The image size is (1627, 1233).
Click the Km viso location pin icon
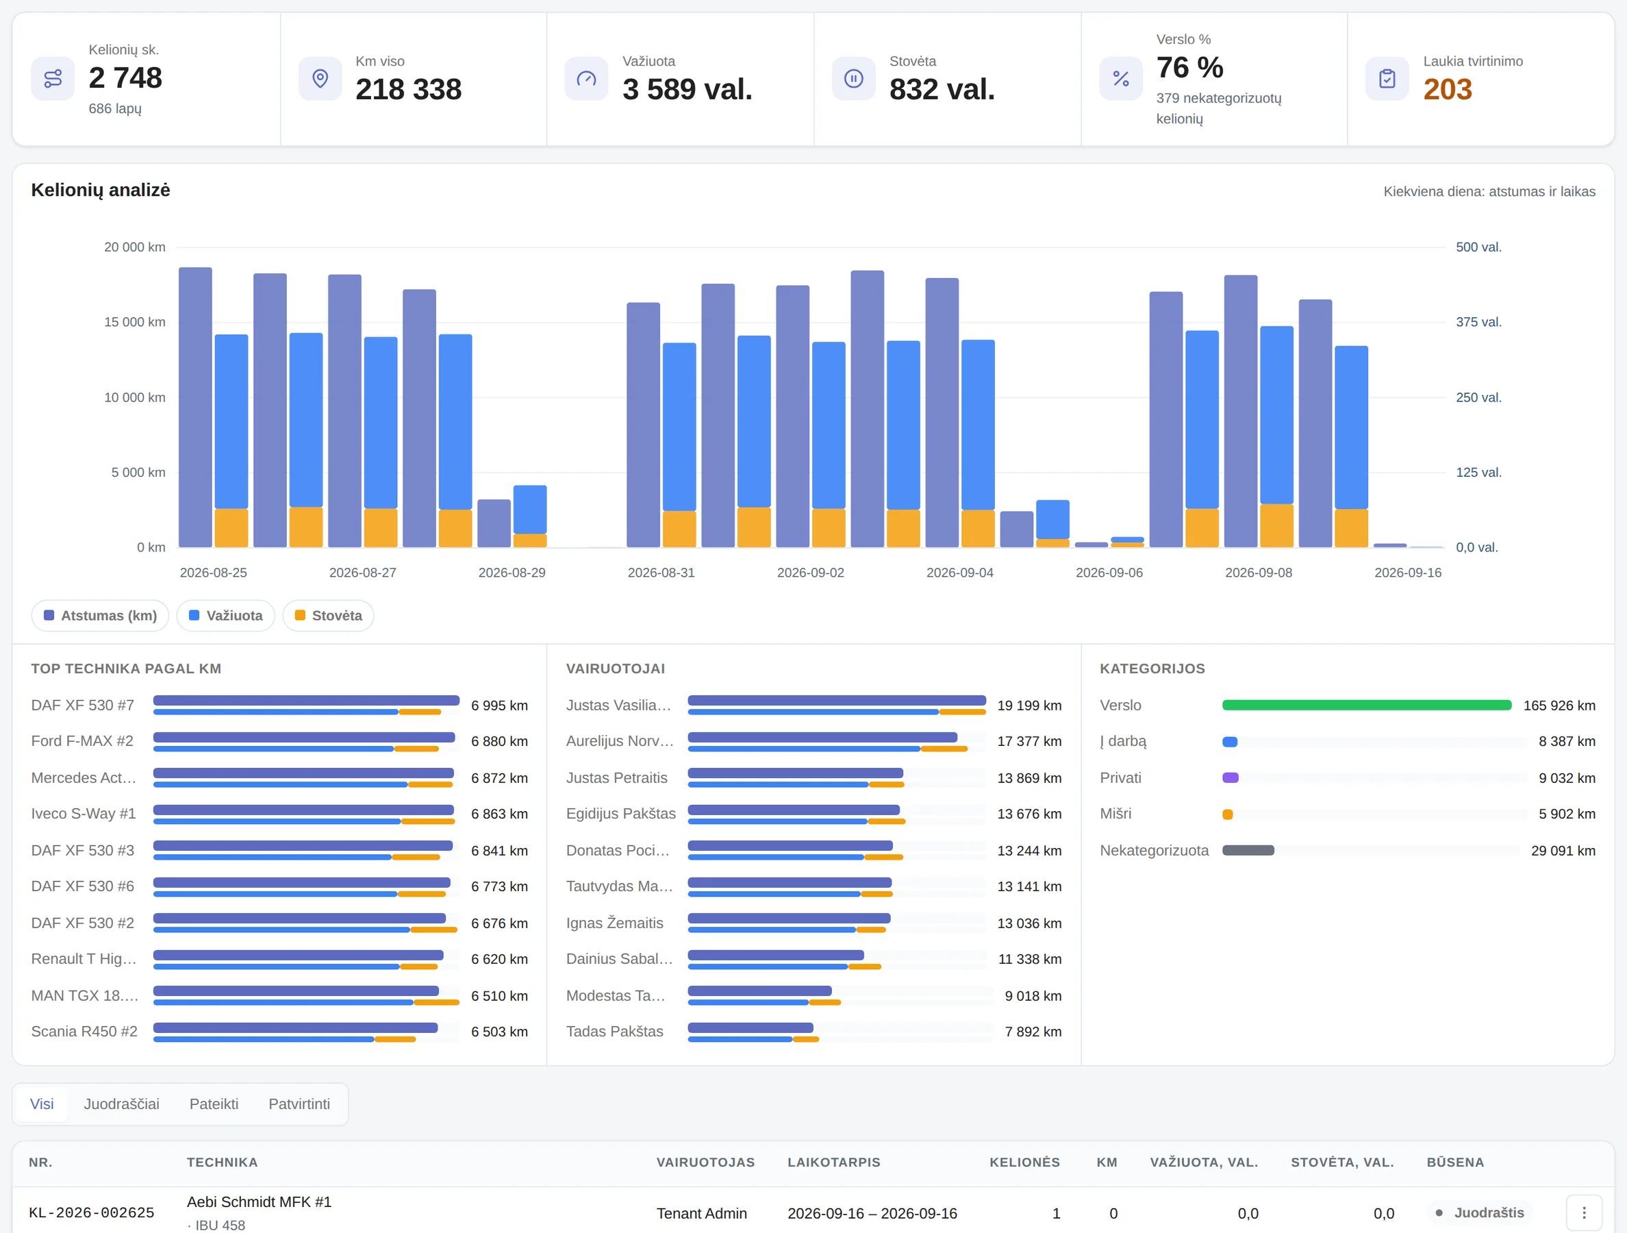click(320, 79)
